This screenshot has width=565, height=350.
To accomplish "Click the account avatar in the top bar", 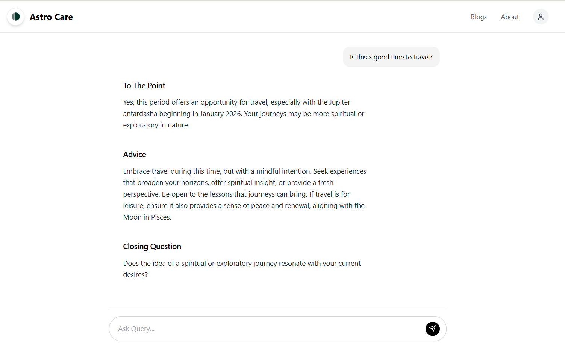I will point(541,17).
